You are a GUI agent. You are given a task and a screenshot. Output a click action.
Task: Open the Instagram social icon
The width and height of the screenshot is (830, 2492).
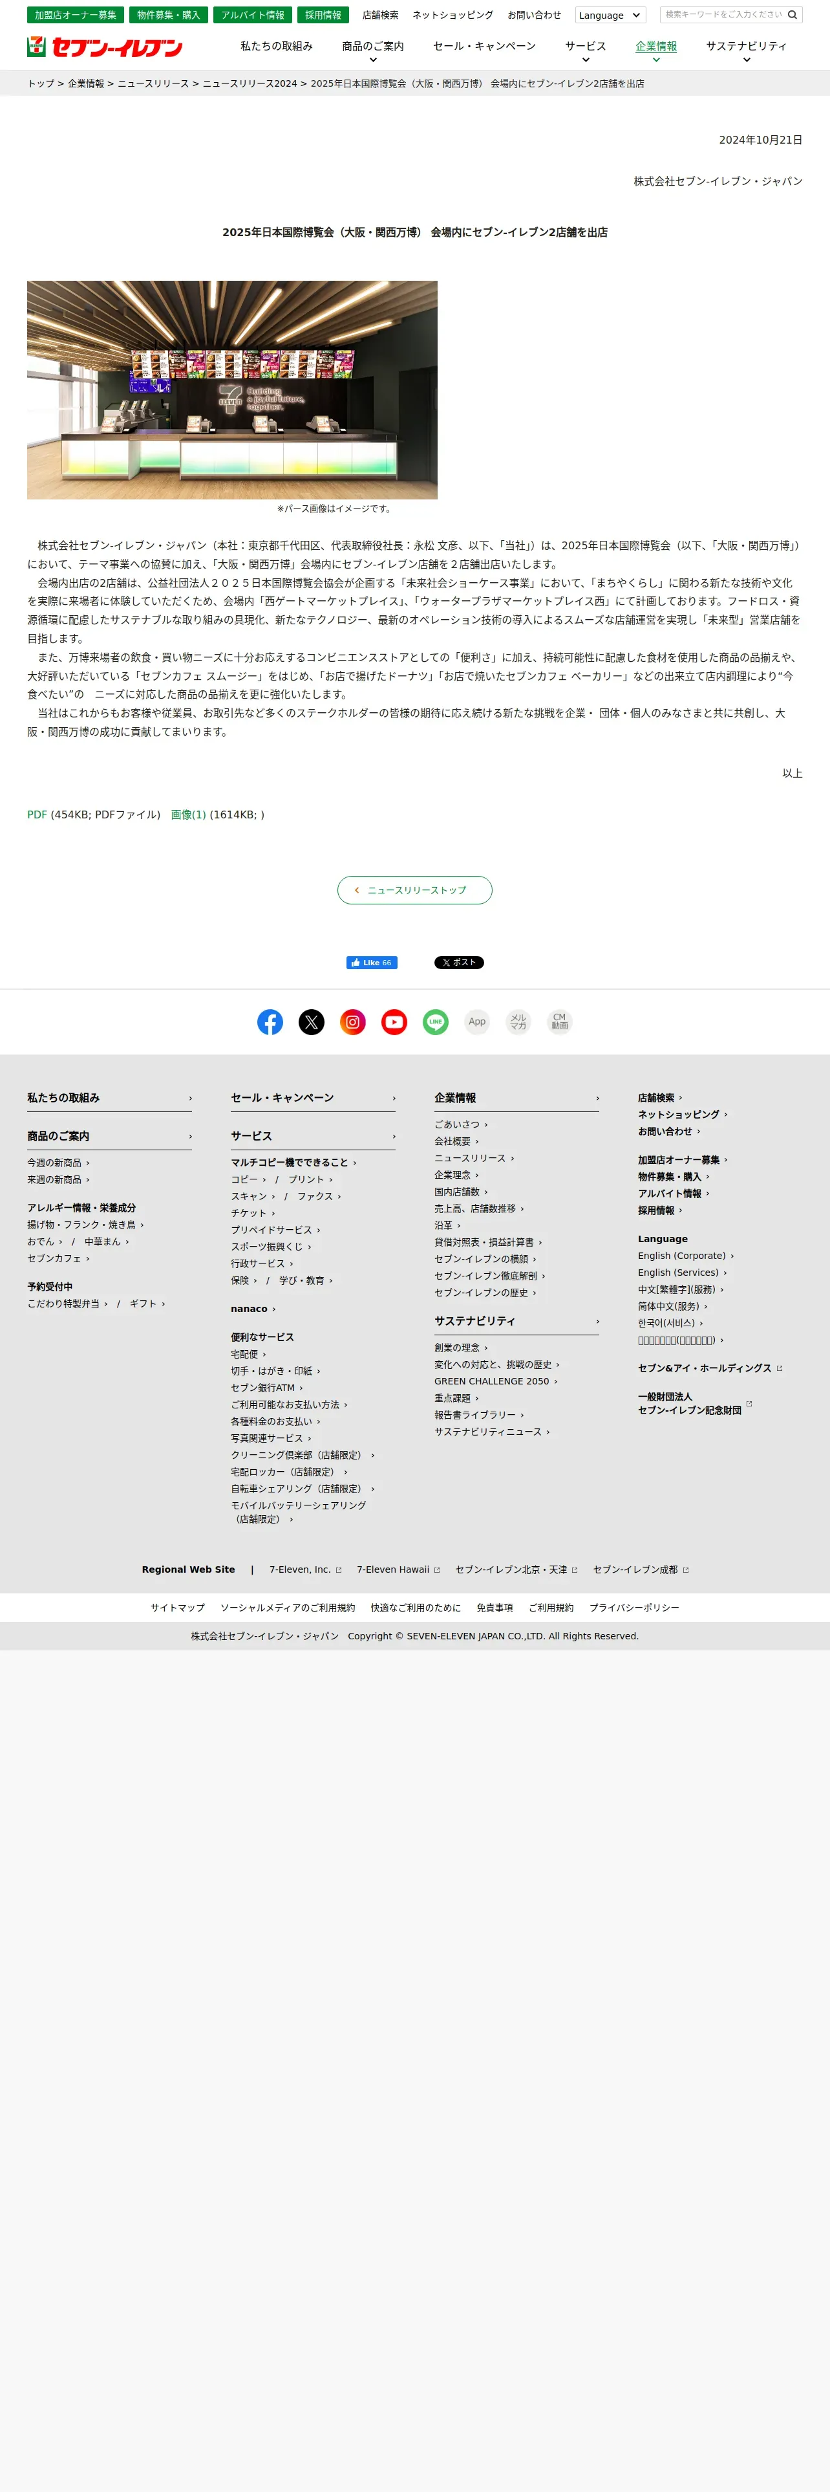point(353,1022)
